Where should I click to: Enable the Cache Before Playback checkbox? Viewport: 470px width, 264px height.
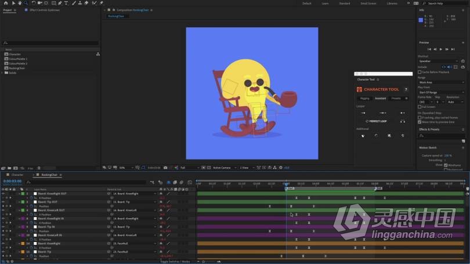pyautogui.click(x=420, y=72)
